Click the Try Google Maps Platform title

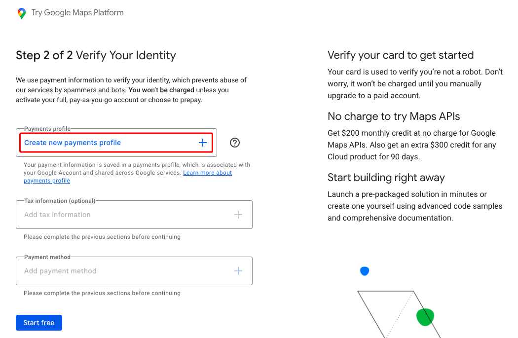click(77, 12)
